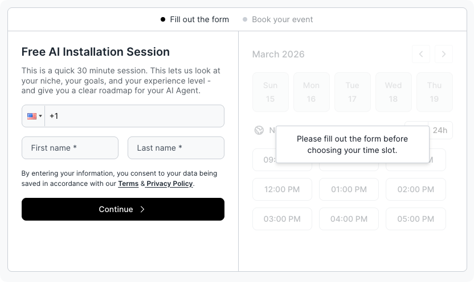Click the country flag selector
The image size is (474, 282).
click(x=34, y=116)
